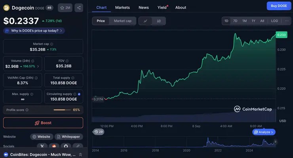Add Dogecoin to watchlist via star button
The image size is (293, 158).
pos(65,8)
